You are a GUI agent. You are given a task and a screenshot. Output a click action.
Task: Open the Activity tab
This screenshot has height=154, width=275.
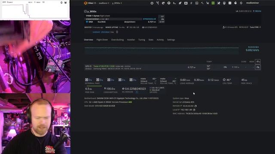pos(160,40)
